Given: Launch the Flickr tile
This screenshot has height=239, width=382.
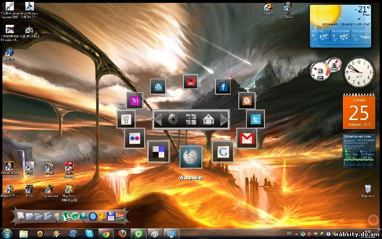Looking at the screenshot, I should (135, 138).
